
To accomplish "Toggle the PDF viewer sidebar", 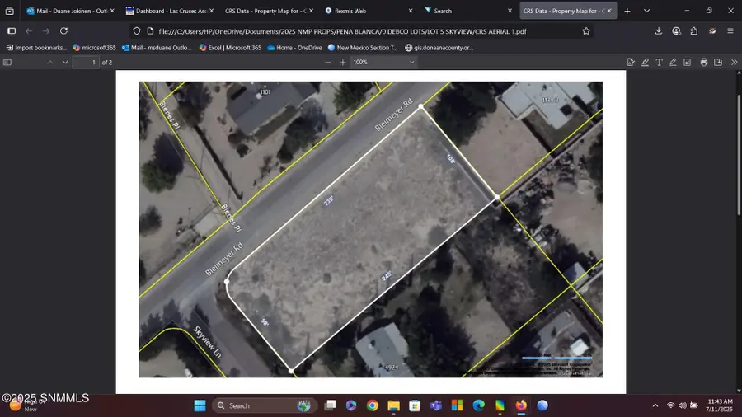I will click(x=7, y=63).
